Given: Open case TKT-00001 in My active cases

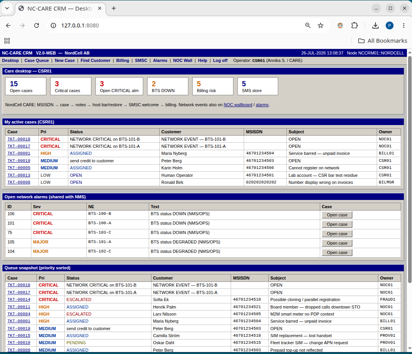Looking at the screenshot, I should click(x=19, y=153).
